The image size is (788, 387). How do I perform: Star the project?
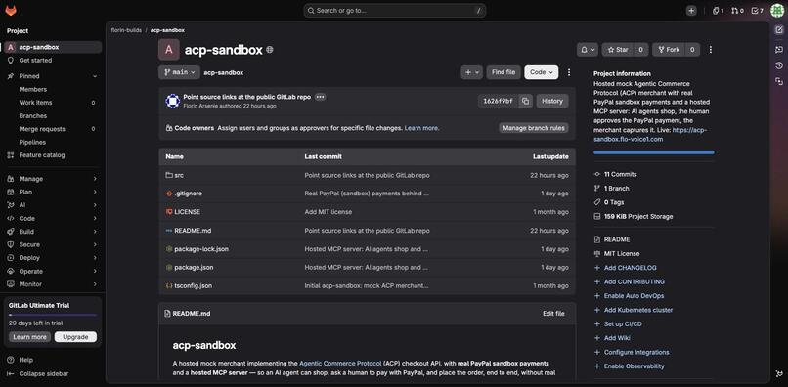tap(618, 50)
